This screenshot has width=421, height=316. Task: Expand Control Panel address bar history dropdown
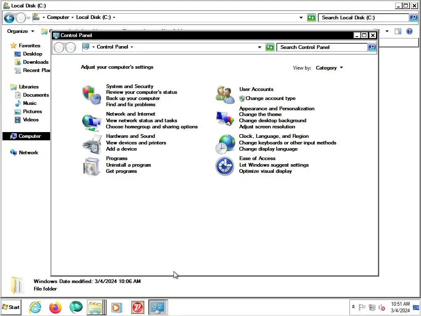[259, 47]
